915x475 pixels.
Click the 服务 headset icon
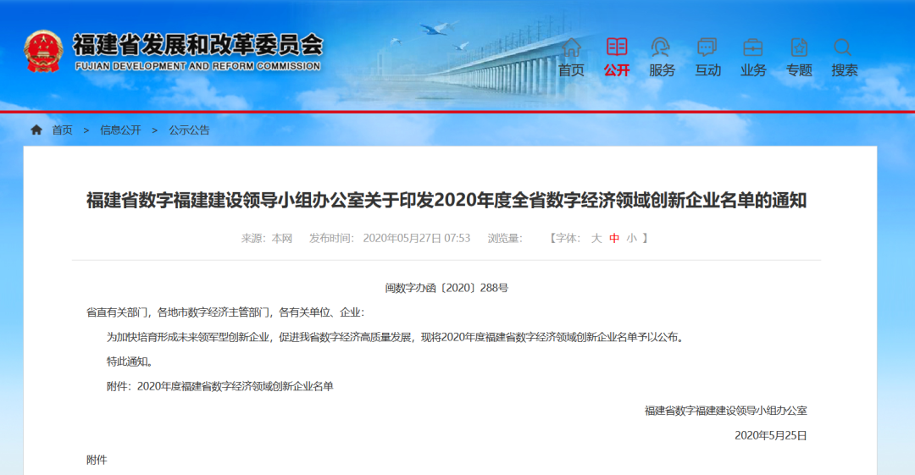pyautogui.click(x=662, y=47)
